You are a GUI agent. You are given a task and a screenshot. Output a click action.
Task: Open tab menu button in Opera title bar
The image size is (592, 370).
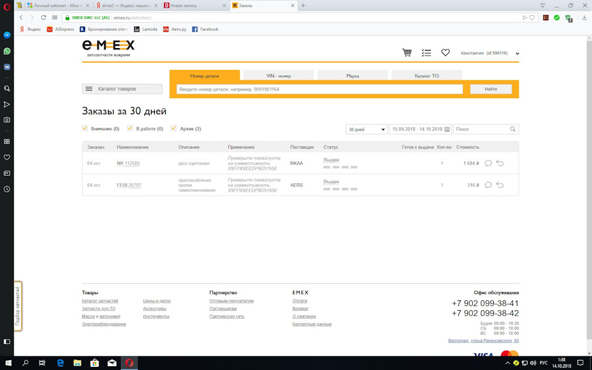pyautogui.click(x=543, y=6)
